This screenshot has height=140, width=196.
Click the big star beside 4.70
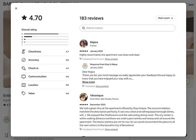click(24, 18)
